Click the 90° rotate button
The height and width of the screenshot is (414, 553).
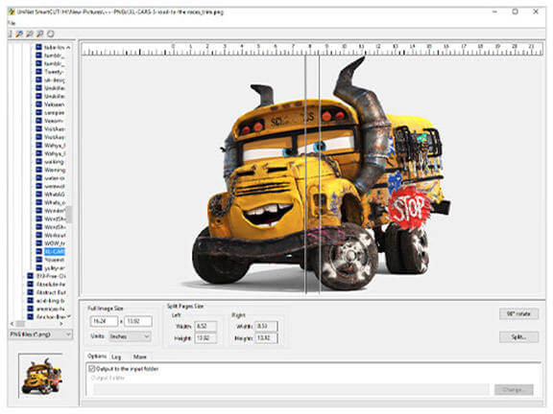click(x=518, y=313)
